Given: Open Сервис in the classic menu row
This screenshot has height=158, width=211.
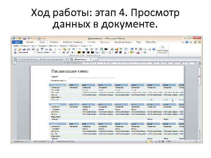Looking at the screenshot, I should 63,46.
